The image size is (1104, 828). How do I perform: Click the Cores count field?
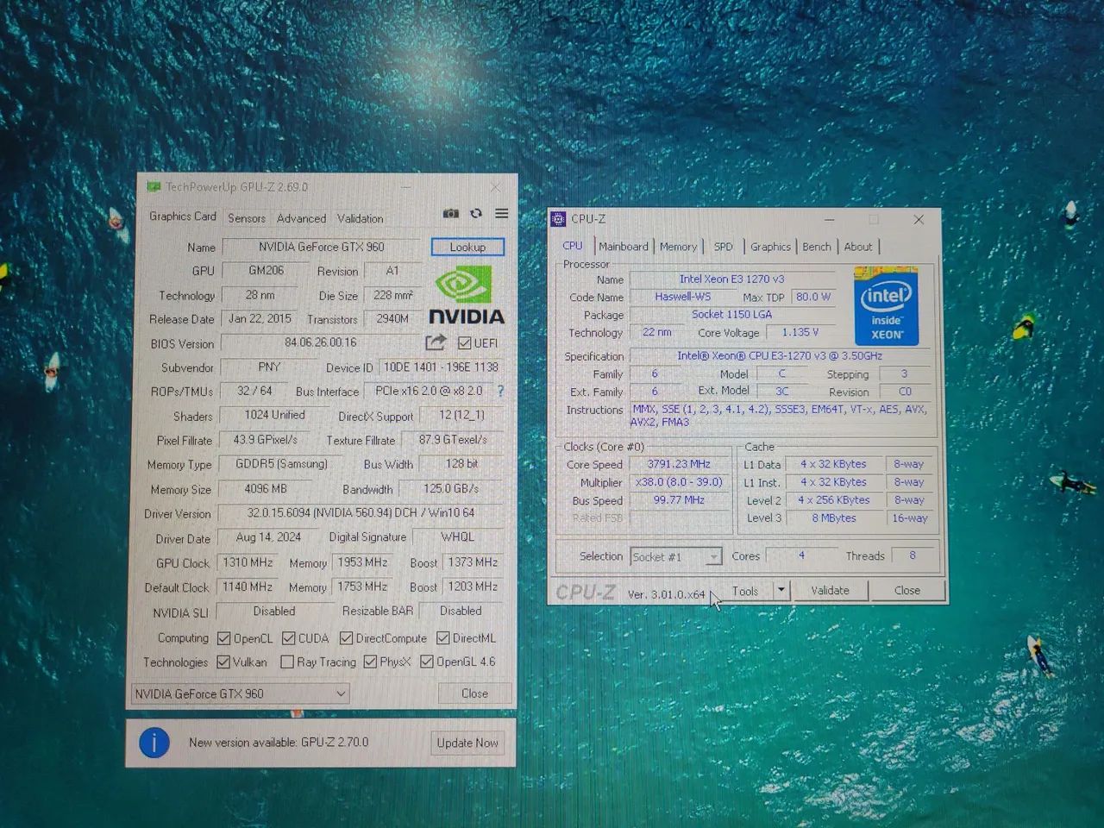point(801,556)
